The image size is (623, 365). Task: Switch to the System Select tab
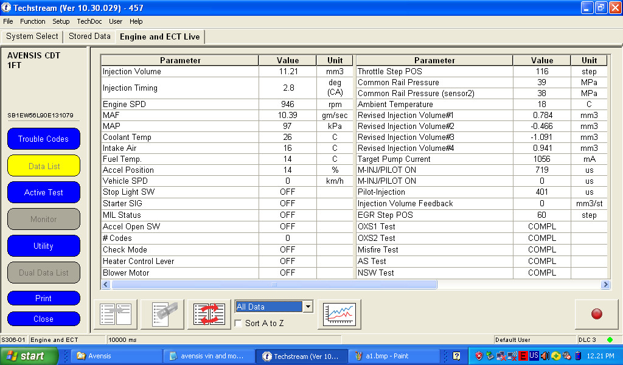[32, 36]
